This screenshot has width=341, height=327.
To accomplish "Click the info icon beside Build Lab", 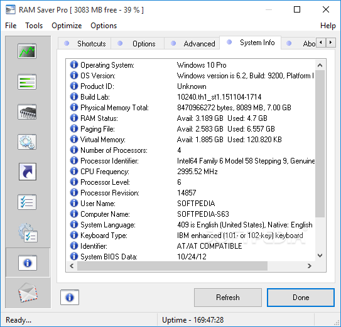I will (x=74, y=96).
